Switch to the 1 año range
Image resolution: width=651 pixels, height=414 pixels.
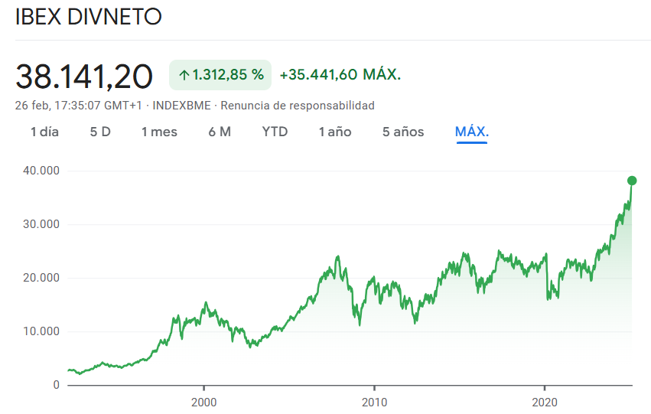335,132
